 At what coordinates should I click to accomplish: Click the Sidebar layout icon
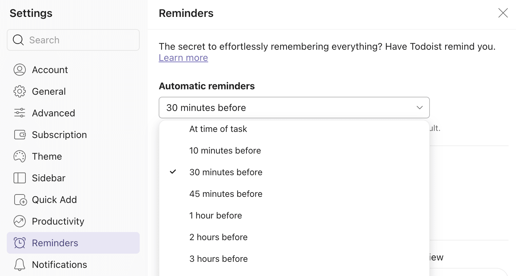click(x=20, y=178)
